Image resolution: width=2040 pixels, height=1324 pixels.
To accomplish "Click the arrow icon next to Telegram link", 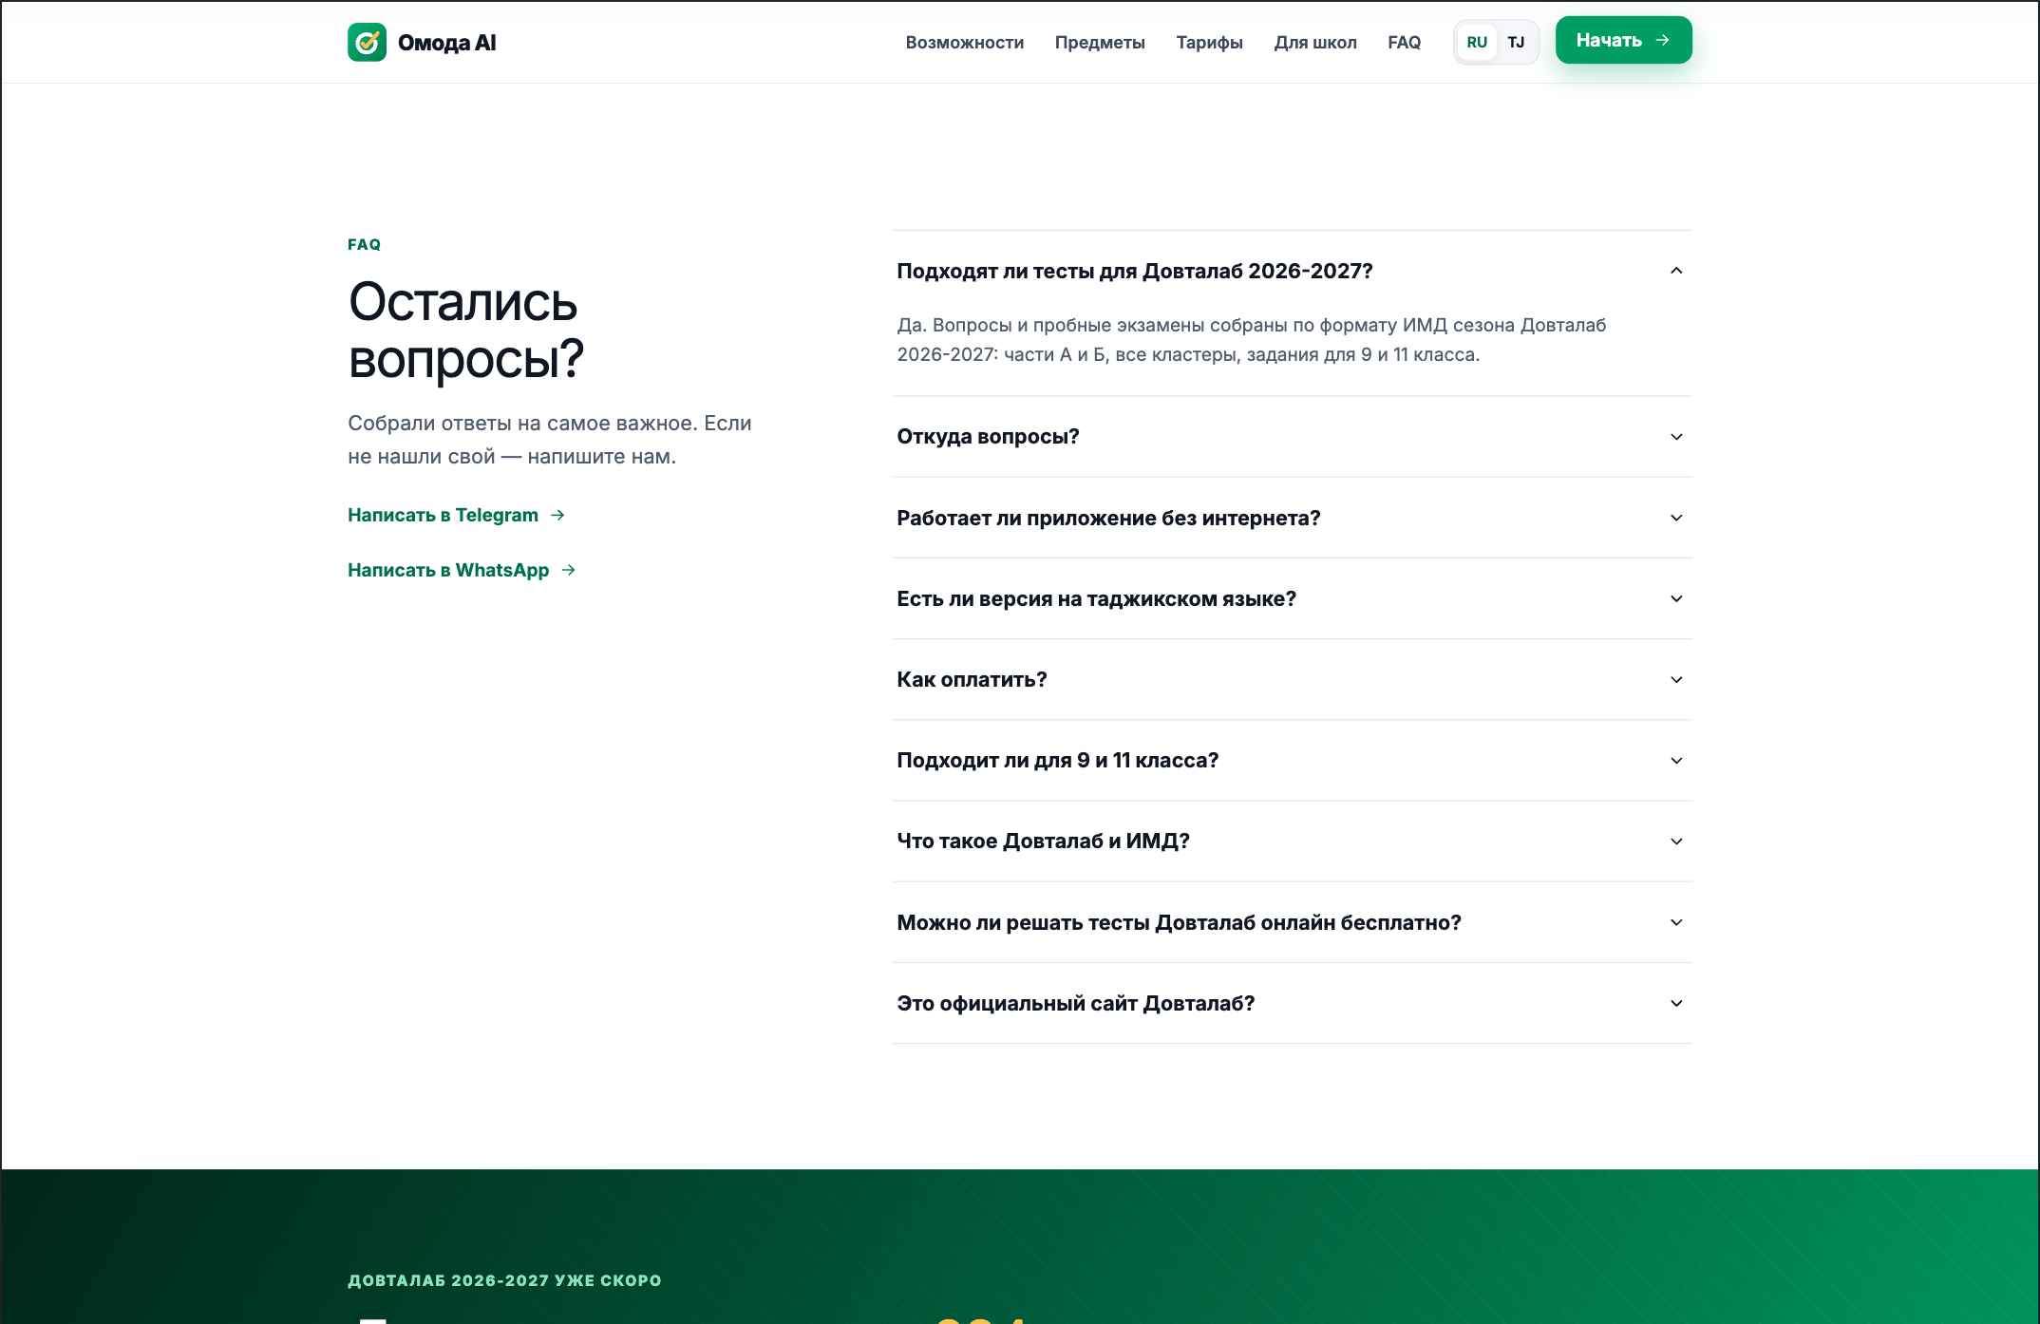I will [557, 515].
